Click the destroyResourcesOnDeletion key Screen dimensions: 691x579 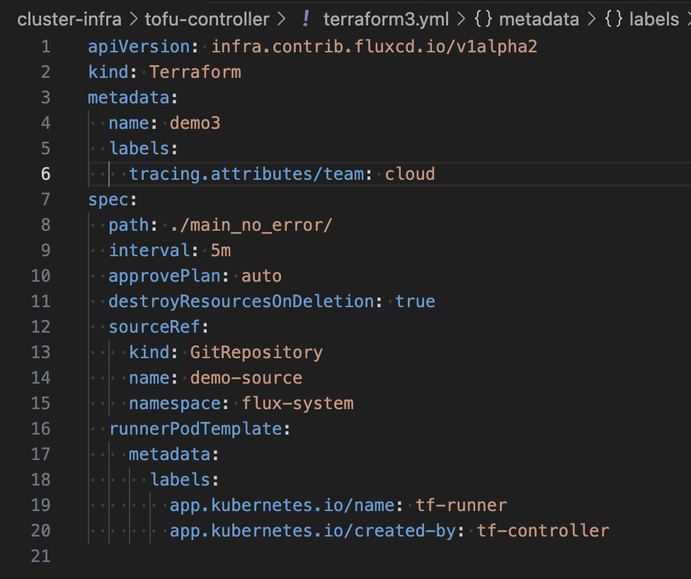coord(241,302)
